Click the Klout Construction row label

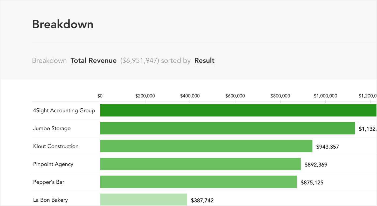coord(56,146)
